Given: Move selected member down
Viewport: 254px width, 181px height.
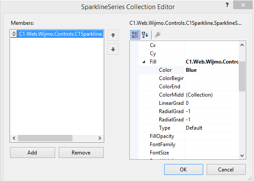Looking at the screenshot, I should (113, 49).
